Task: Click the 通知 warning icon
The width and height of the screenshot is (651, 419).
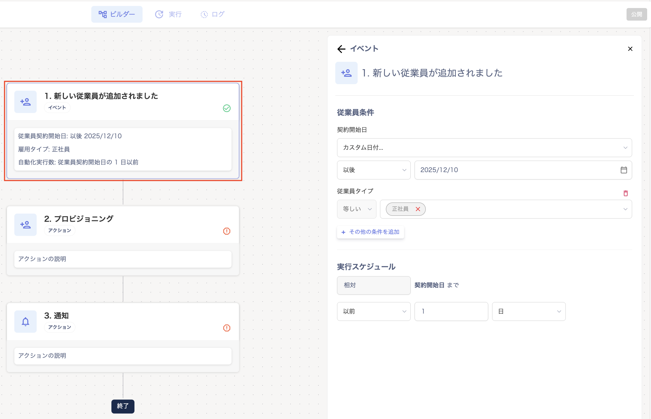Action: (x=227, y=328)
